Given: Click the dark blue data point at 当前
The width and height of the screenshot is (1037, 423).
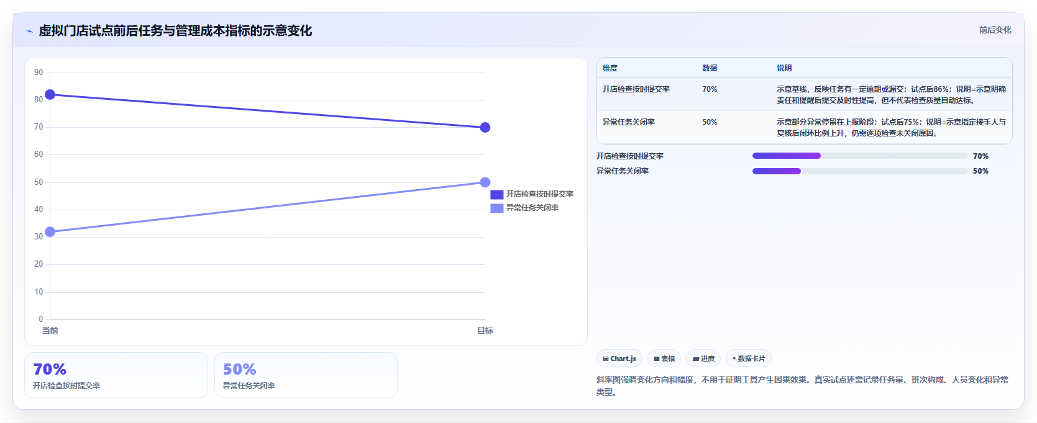Looking at the screenshot, I should 50,95.
